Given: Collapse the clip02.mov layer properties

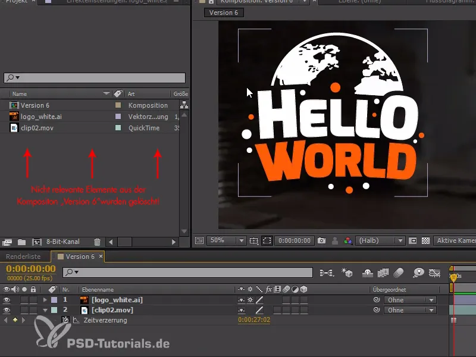Looking at the screenshot, I should click(45, 310).
